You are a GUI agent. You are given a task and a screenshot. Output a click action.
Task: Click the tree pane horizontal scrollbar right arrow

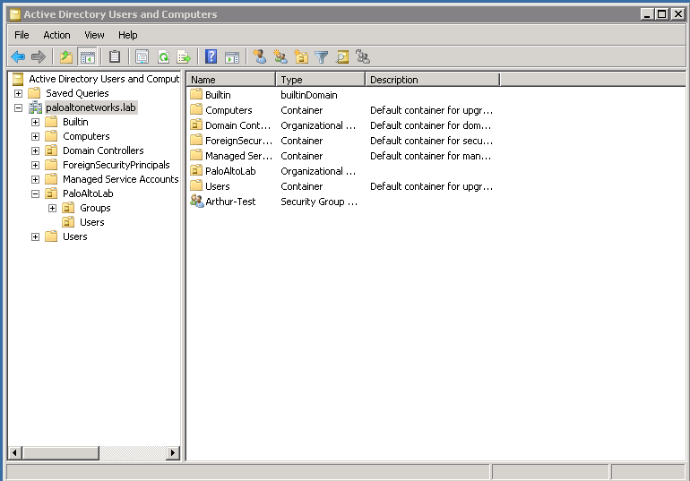[x=173, y=453]
